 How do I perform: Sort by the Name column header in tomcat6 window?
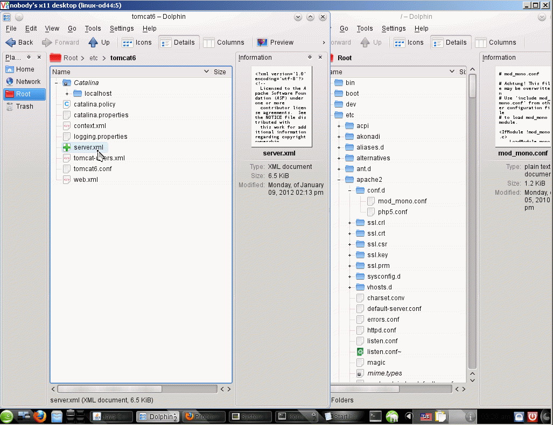(x=61, y=72)
